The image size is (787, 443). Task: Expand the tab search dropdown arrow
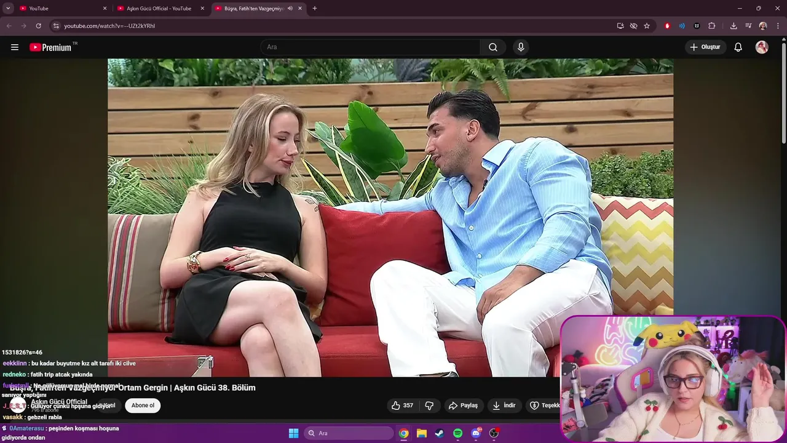tap(8, 9)
